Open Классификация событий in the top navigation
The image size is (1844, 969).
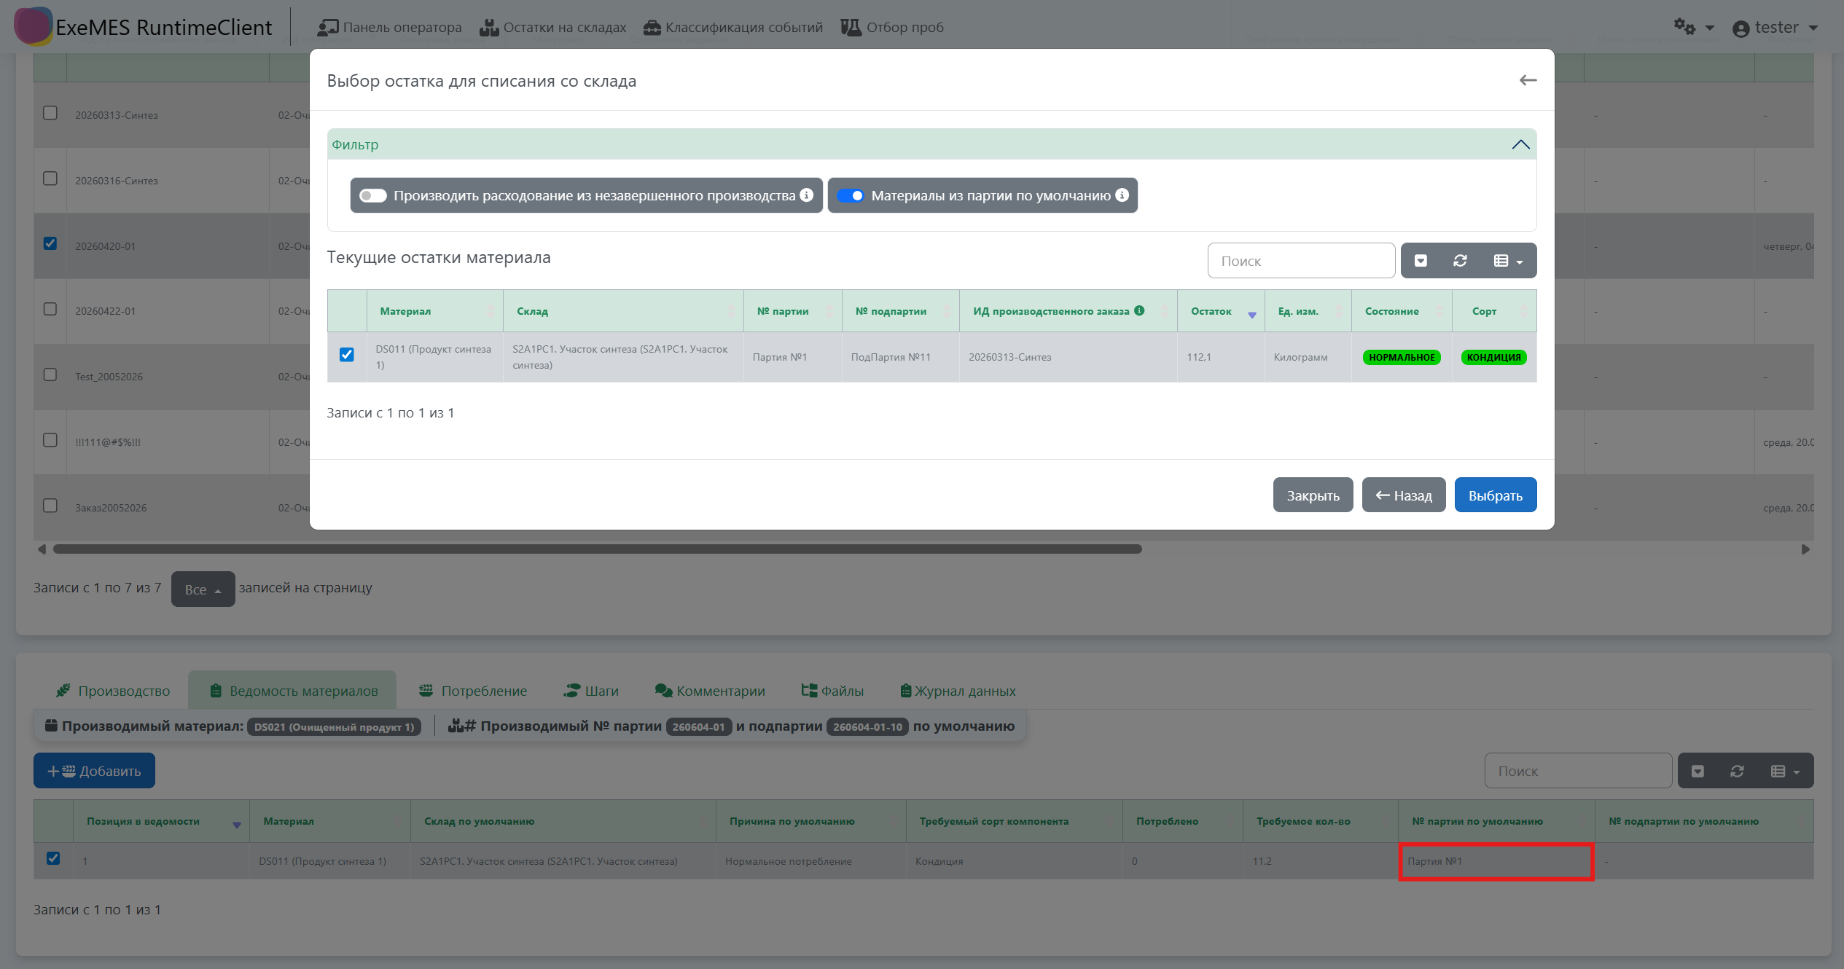click(732, 27)
